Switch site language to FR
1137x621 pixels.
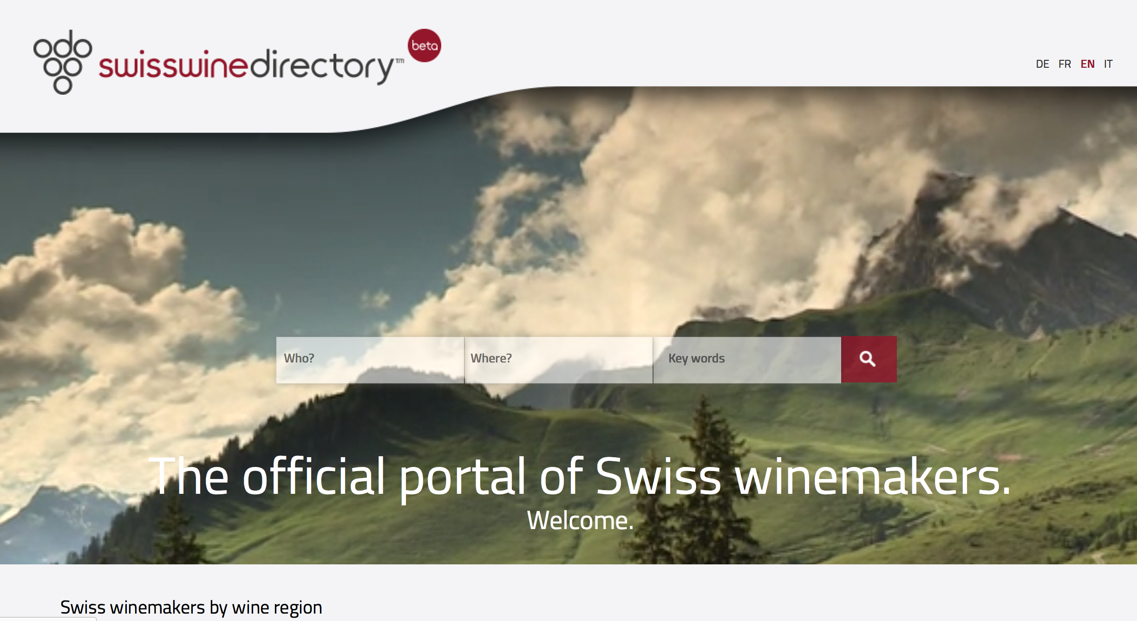(1065, 64)
